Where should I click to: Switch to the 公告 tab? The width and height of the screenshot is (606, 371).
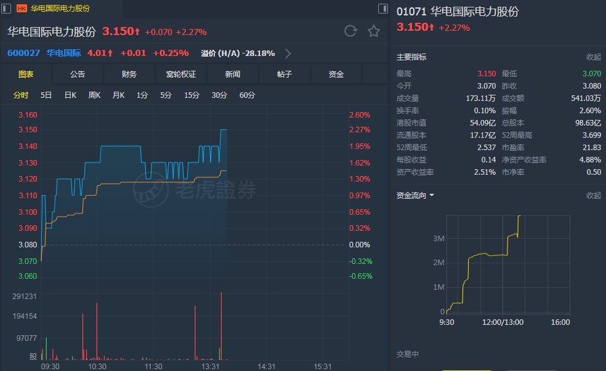coord(78,74)
